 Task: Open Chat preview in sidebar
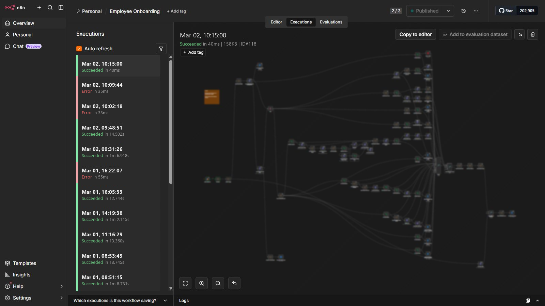(x=34, y=46)
